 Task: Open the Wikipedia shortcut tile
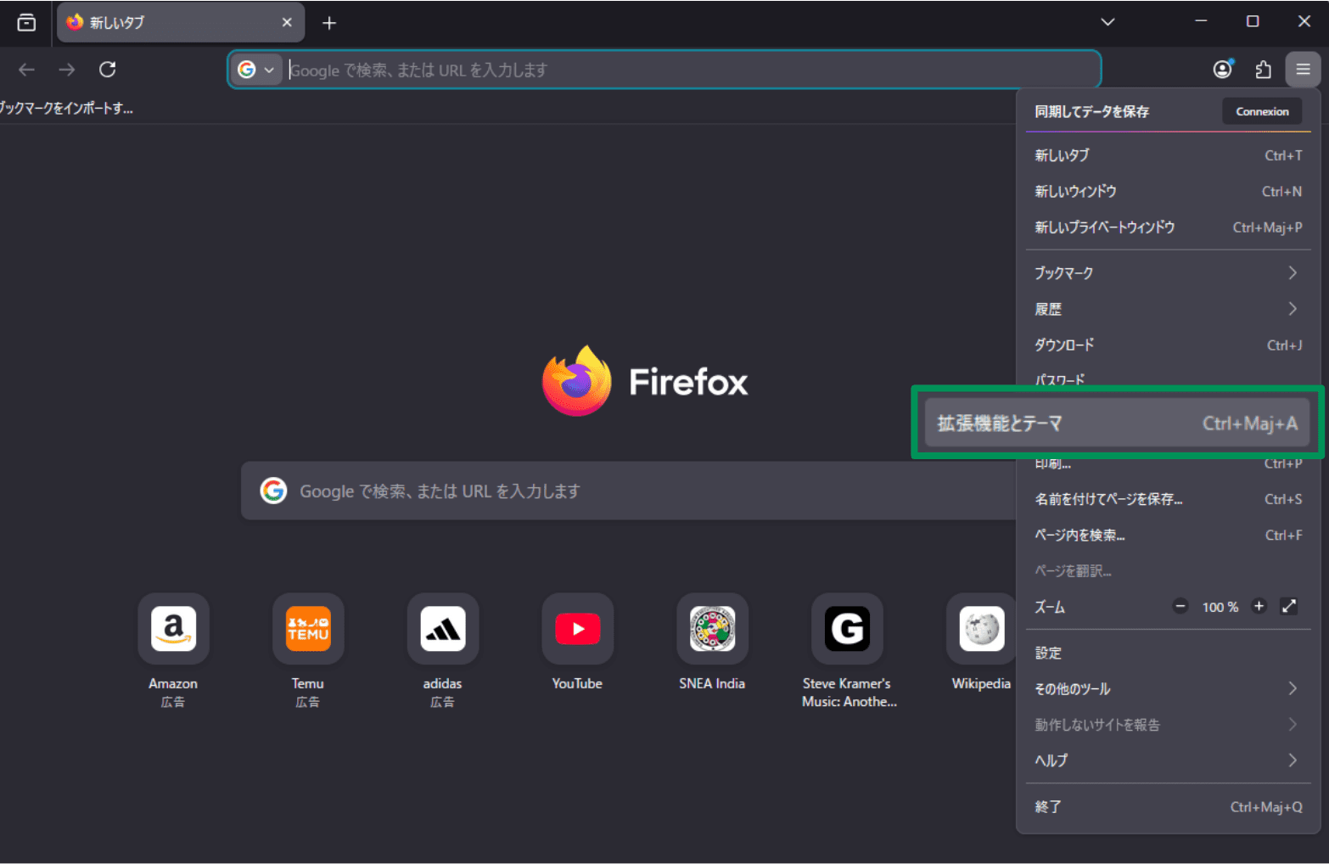click(x=981, y=629)
